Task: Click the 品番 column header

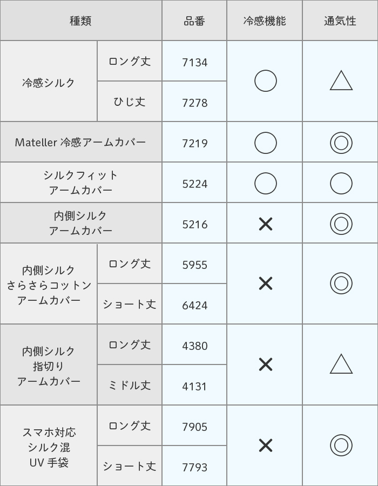Action: 194,21
